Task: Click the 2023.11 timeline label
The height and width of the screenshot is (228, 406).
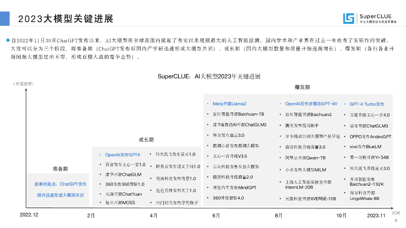Action: pyautogui.click(x=376, y=215)
